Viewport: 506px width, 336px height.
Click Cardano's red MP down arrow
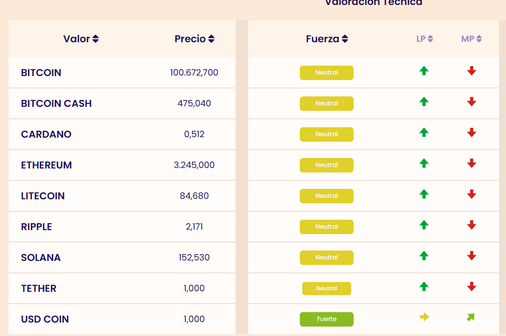point(472,133)
